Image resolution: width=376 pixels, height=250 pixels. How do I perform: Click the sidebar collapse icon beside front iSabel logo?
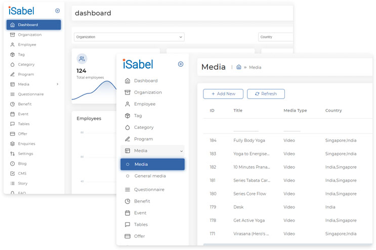(x=181, y=64)
